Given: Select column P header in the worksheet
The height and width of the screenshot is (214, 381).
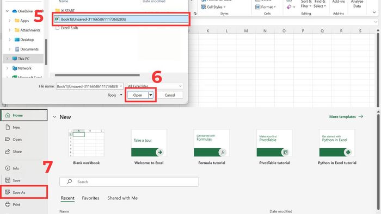Looking at the screenshot, I should 303,31.
